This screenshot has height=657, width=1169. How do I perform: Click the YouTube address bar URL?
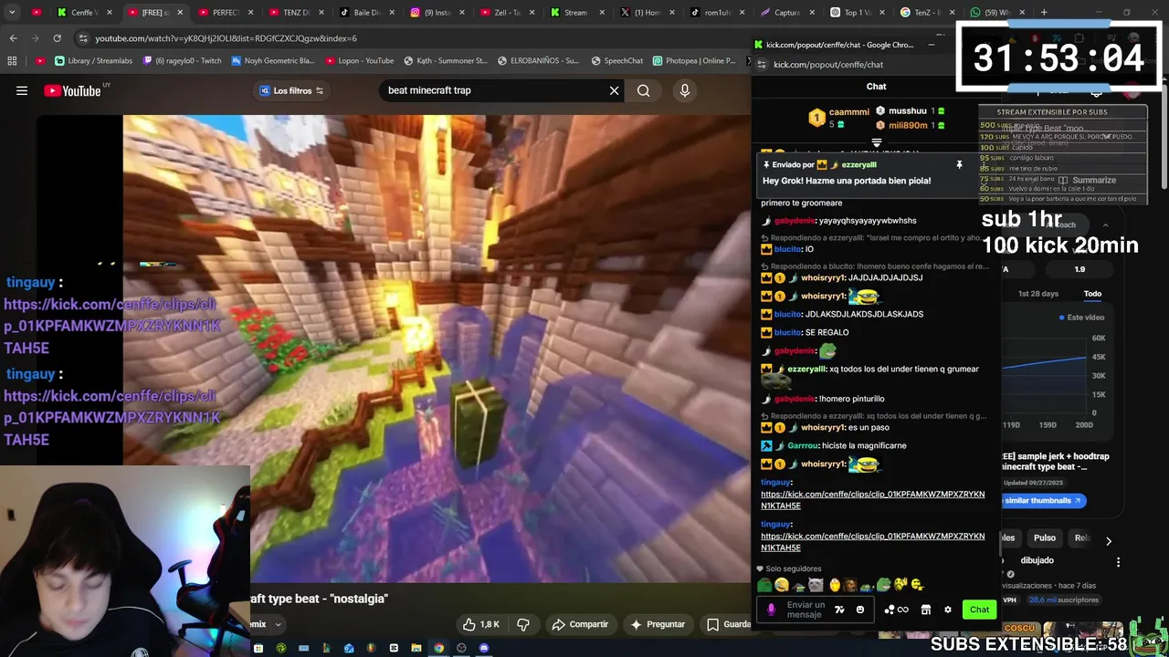click(x=226, y=38)
